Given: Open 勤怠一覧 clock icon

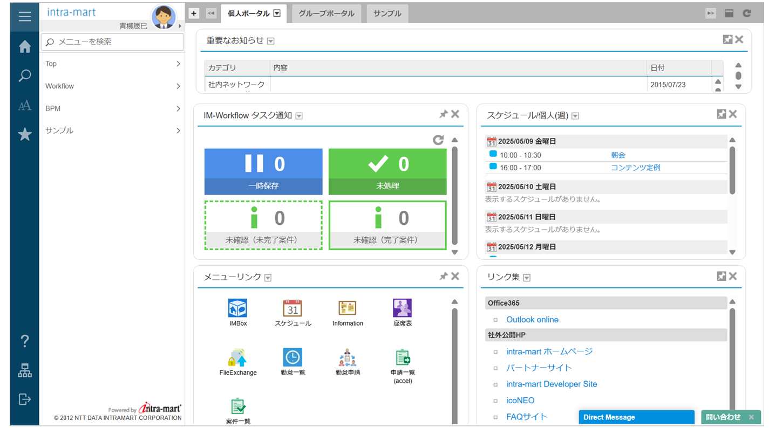Looking at the screenshot, I should (293, 357).
